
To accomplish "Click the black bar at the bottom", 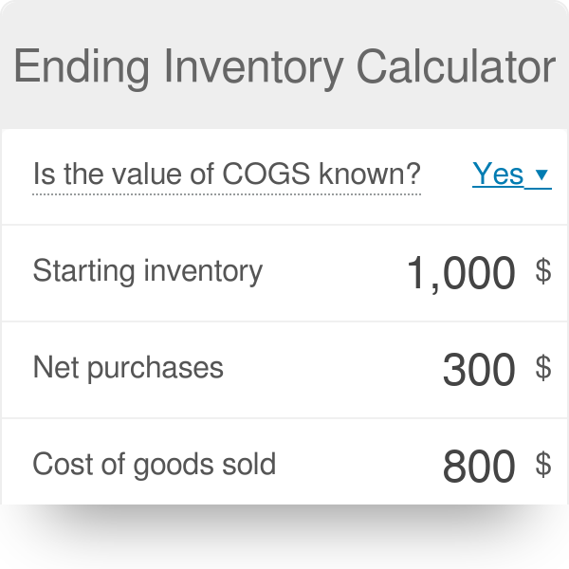I will [x=284, y=537].
